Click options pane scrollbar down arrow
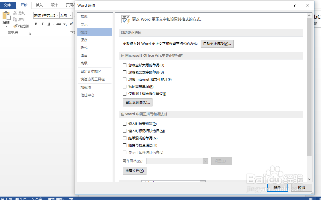 pos(309,179)
